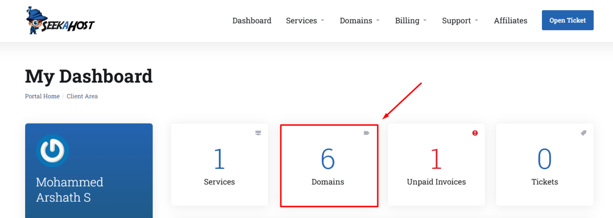Viewport: 613px width, 218px height.
Task: Expand the Domains dropdown in navbar
Action: (x=360, y=21)
